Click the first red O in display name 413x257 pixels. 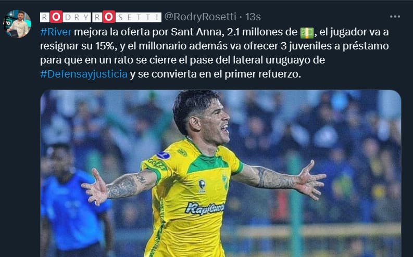tap(56, 17)
